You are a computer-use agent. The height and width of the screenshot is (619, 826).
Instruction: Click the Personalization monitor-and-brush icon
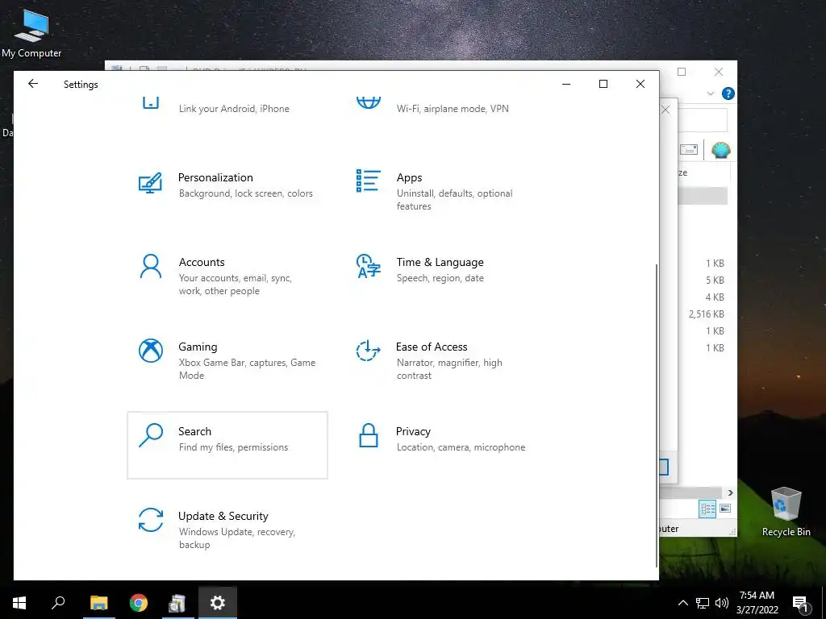tap(150, 183)
